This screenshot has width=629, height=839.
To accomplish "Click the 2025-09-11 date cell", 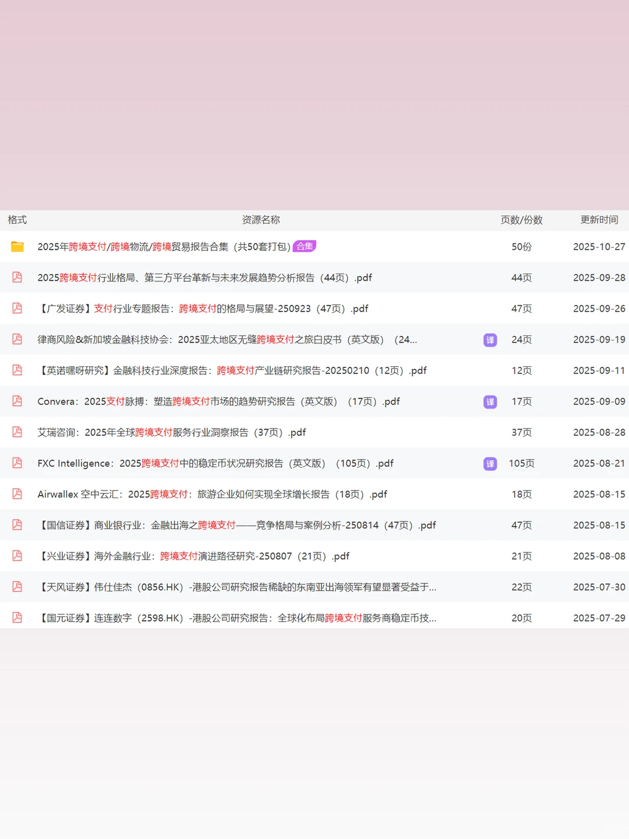I will click(599, 371).
